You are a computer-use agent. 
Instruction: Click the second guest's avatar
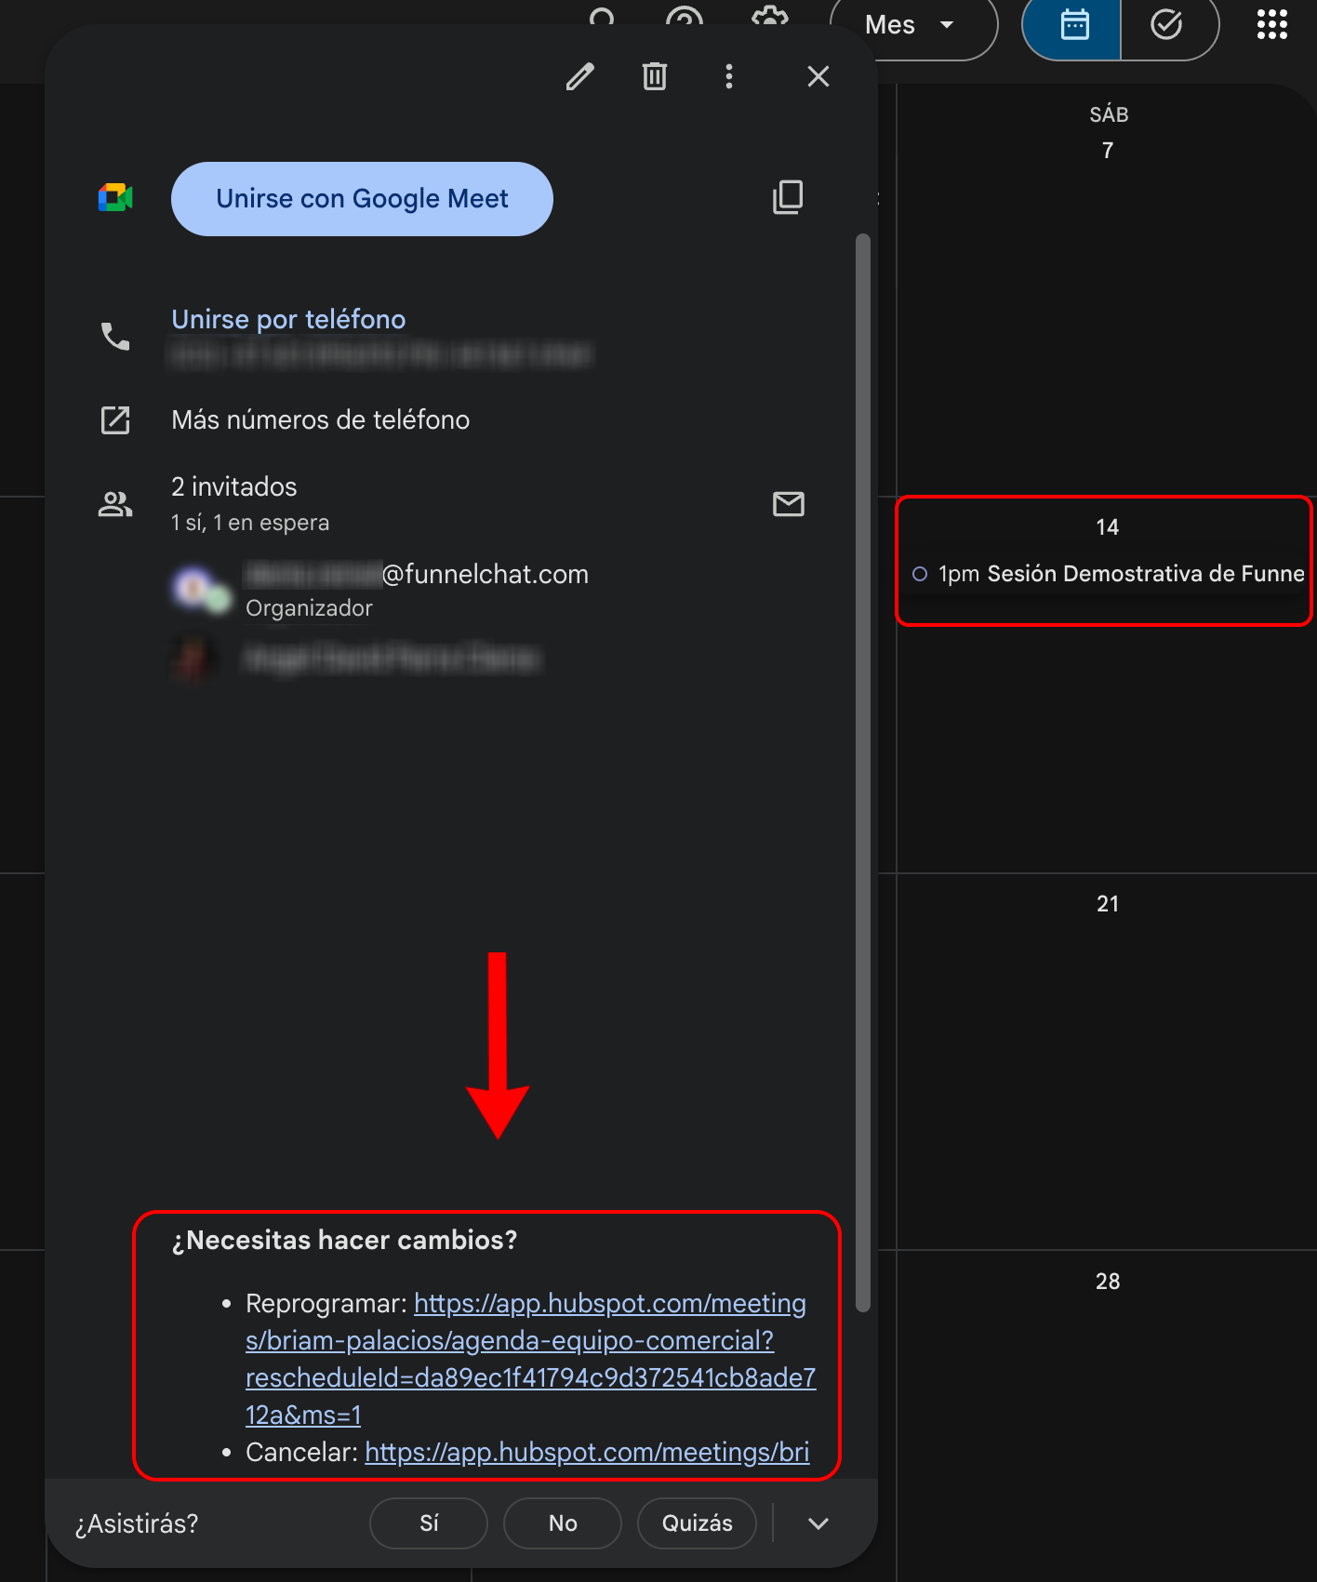tap(193, 658)
